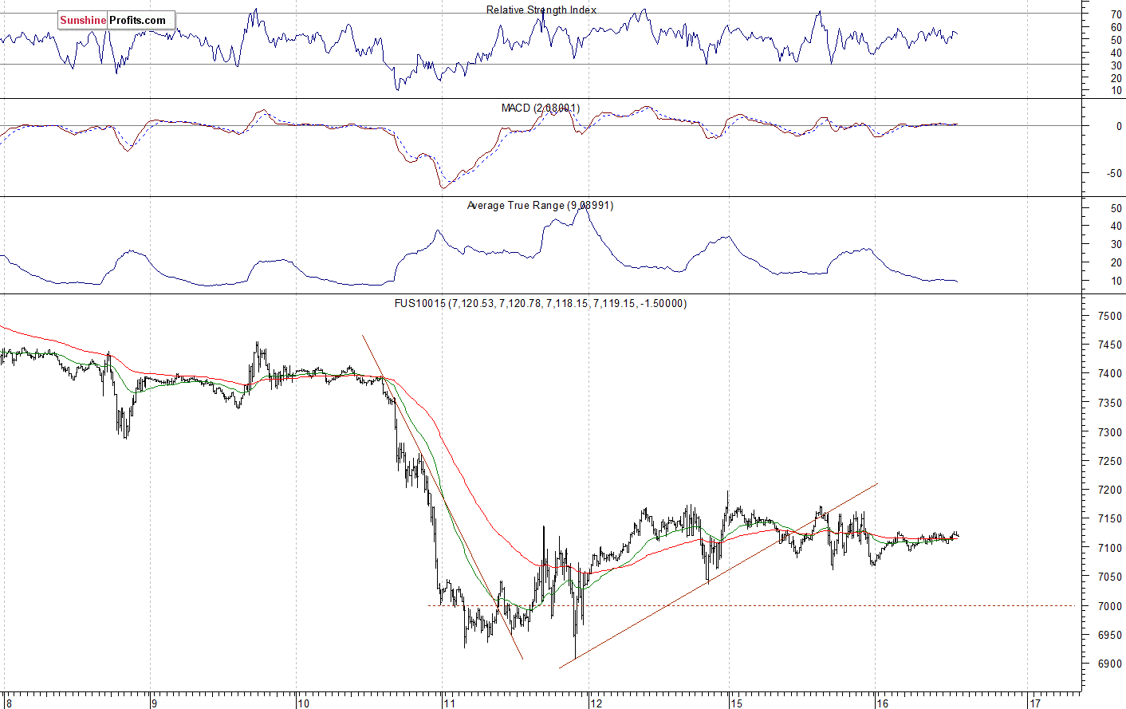Click the date label 9 on the time axis
The image size is (1126, 709).
pyautogui.click(x=154, y=703)
